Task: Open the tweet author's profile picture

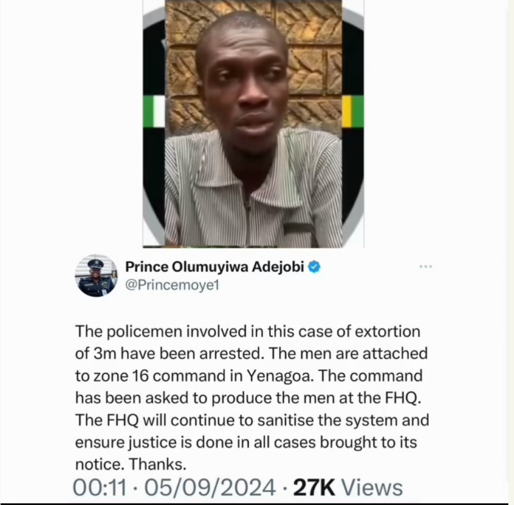Action: 96,276
